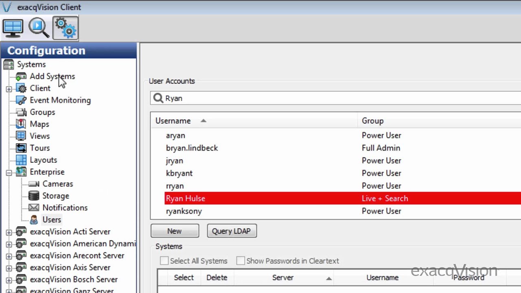Toggle Show Passwords in Cleartext checkbox
Image resolution: width=521 pixels, height=293 pixels.
click(x=241, y=261)
